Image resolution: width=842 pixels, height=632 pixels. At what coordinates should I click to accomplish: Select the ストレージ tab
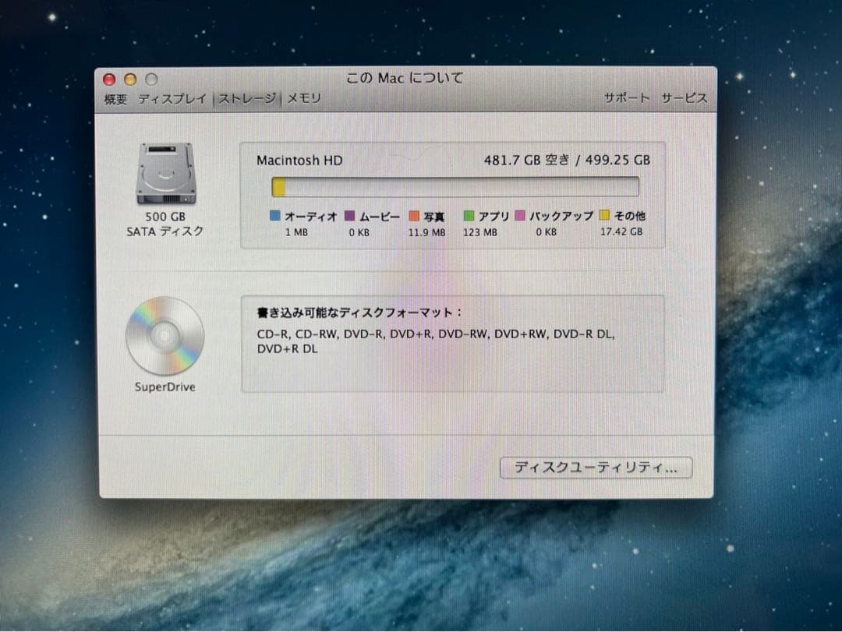point(246,99)
